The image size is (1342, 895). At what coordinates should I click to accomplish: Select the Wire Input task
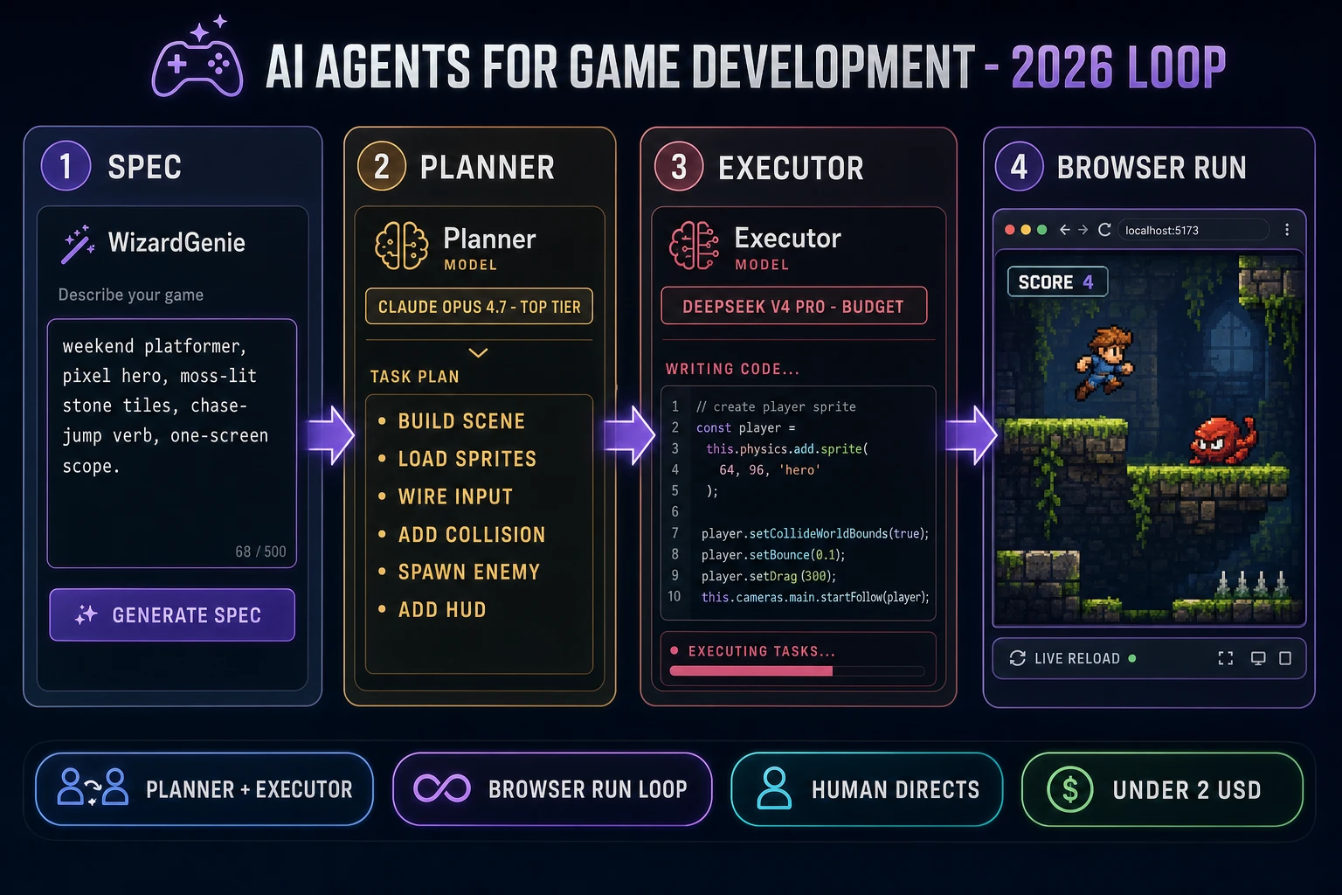(x=454, y=496)
